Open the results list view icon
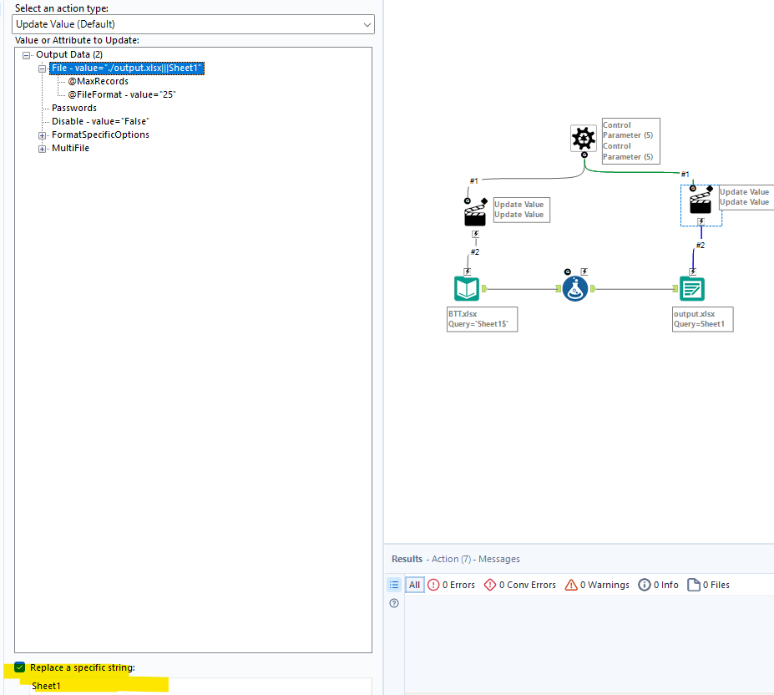 point(394,585)
